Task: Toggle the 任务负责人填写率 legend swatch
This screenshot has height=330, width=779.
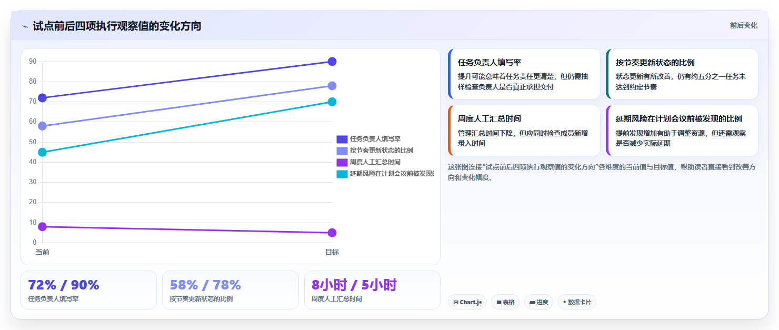Action: point(342,139)
